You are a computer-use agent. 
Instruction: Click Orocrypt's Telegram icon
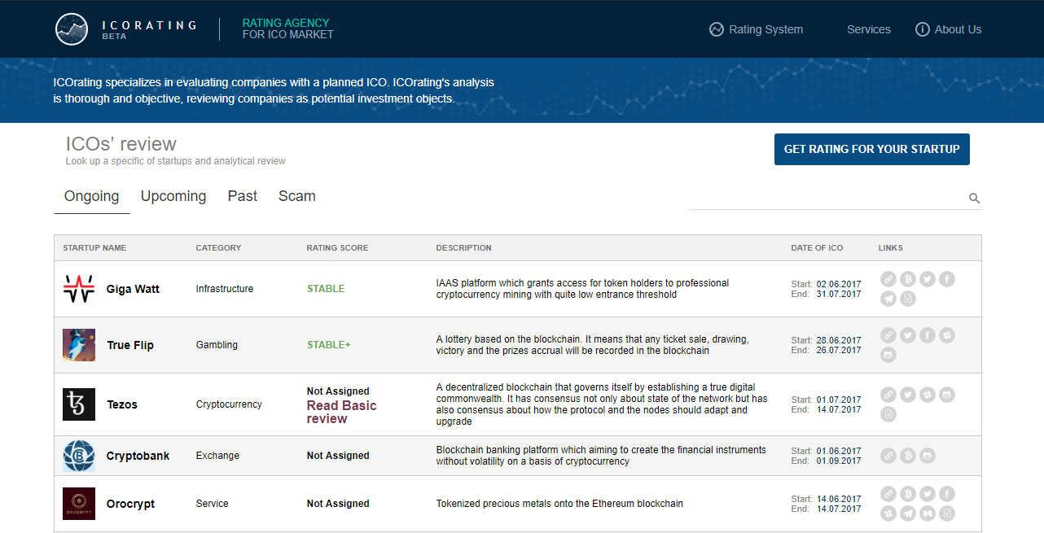pyautogui.click(x=908, y=513)
